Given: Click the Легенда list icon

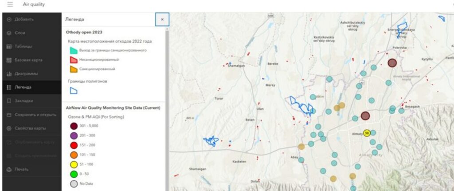Looking at the screenshot, I should tap(9, 87).
